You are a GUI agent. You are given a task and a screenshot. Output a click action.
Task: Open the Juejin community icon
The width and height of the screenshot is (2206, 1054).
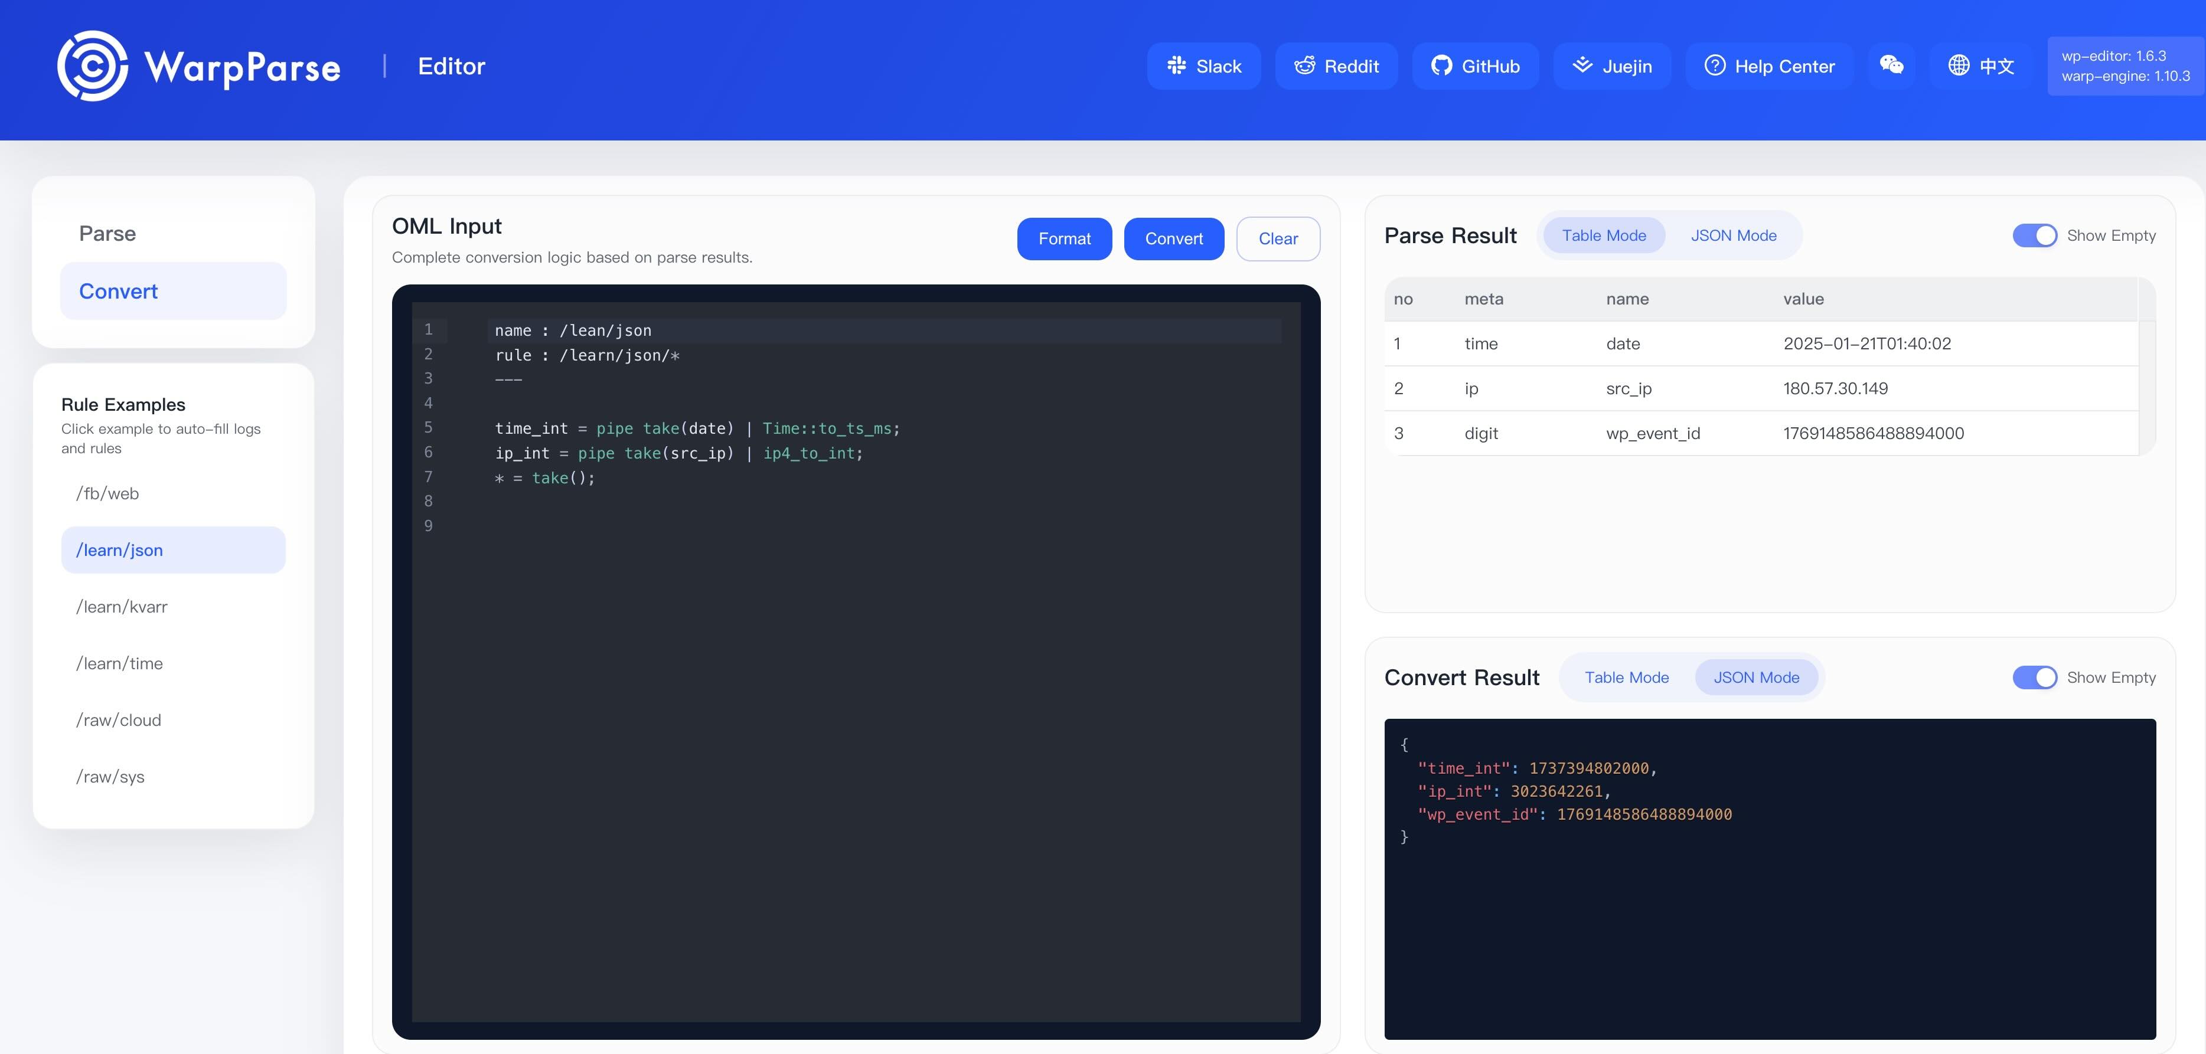[x=1611, y=66]
